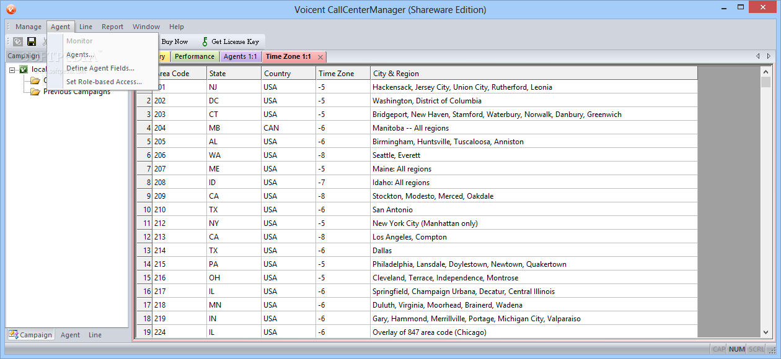Click the SCRL indicator in status bar
Image resolution: width=781 pixels, height=359 pixels.
click(x=756, y=349)
